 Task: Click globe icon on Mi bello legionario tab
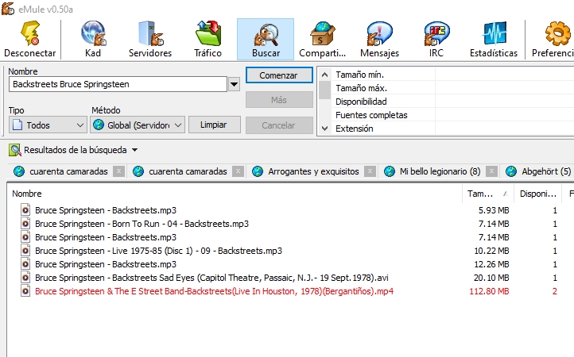(389, 171)
